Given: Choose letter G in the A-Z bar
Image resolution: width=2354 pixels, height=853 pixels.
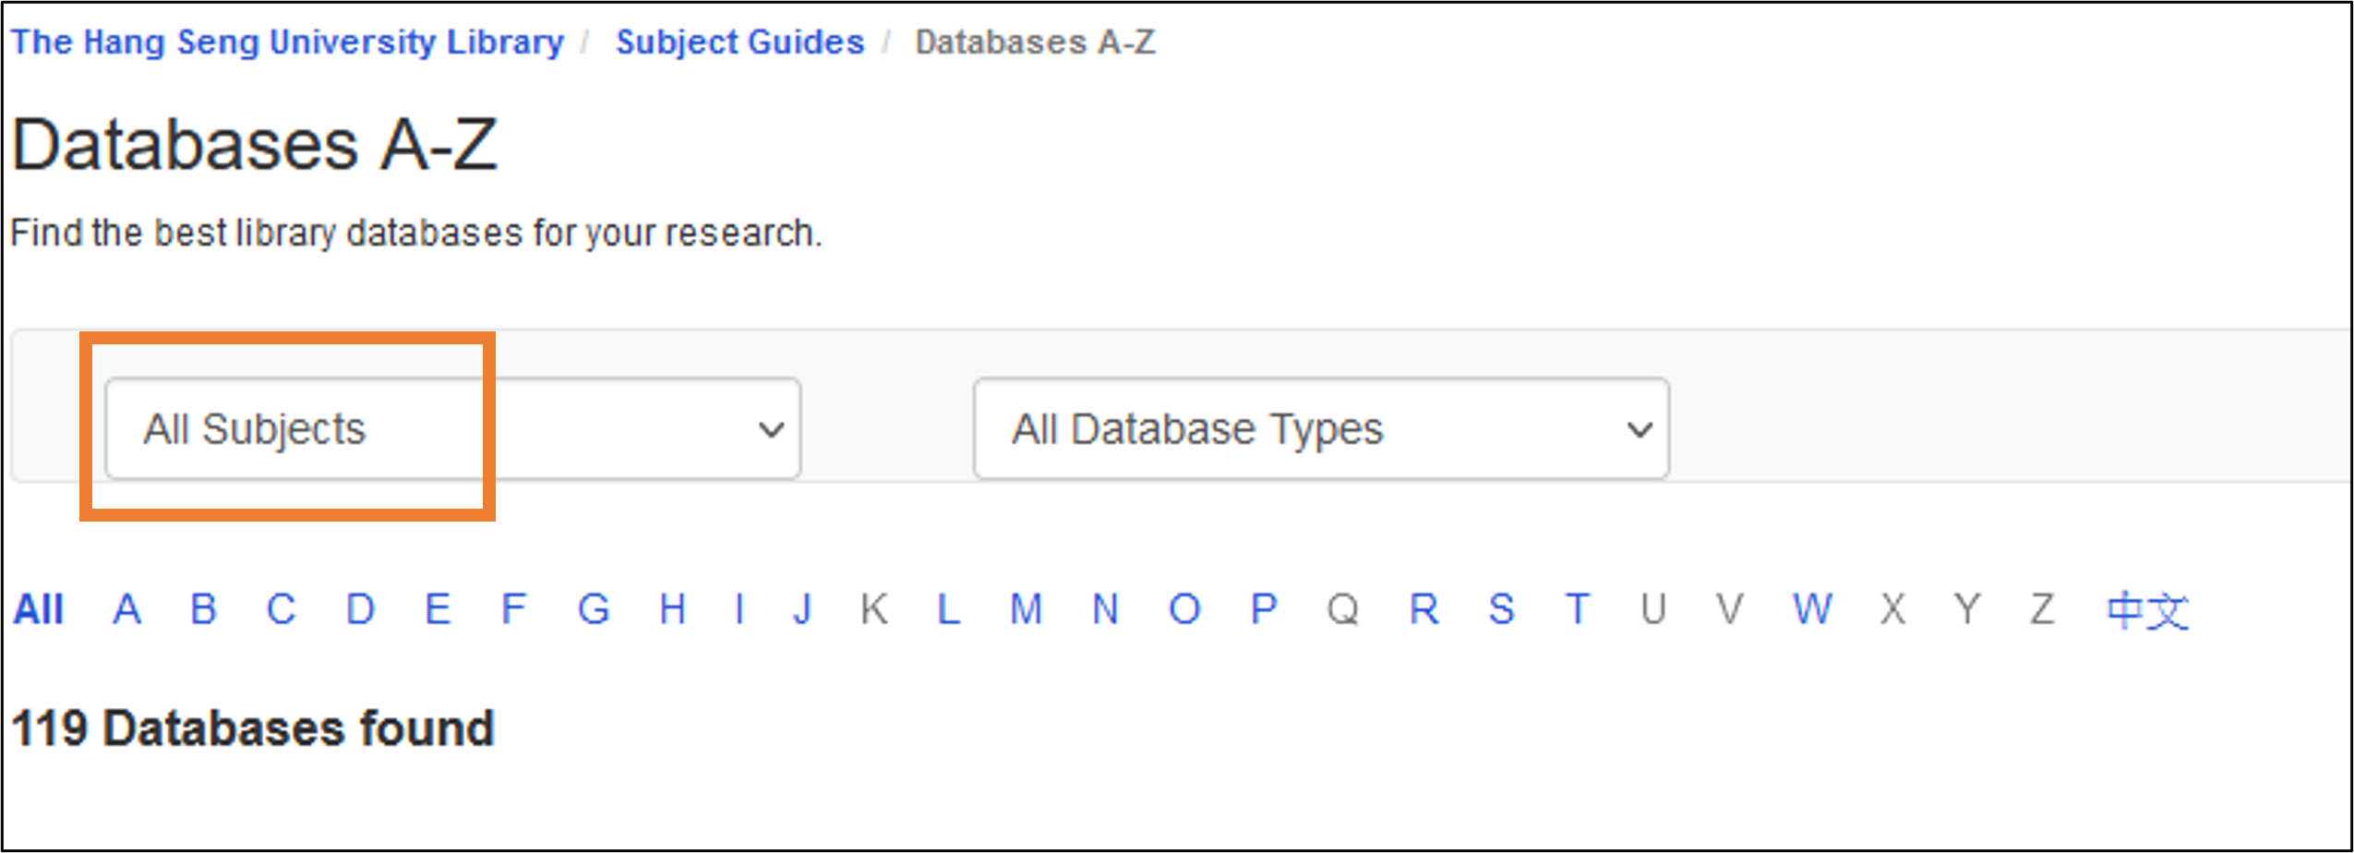Looking at the screenshot, I should (x=594, y=609).
